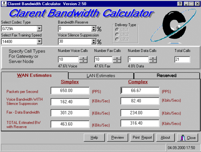
Task: Minimize the Bandwidth Calculator window
Action: coord(186,4)
